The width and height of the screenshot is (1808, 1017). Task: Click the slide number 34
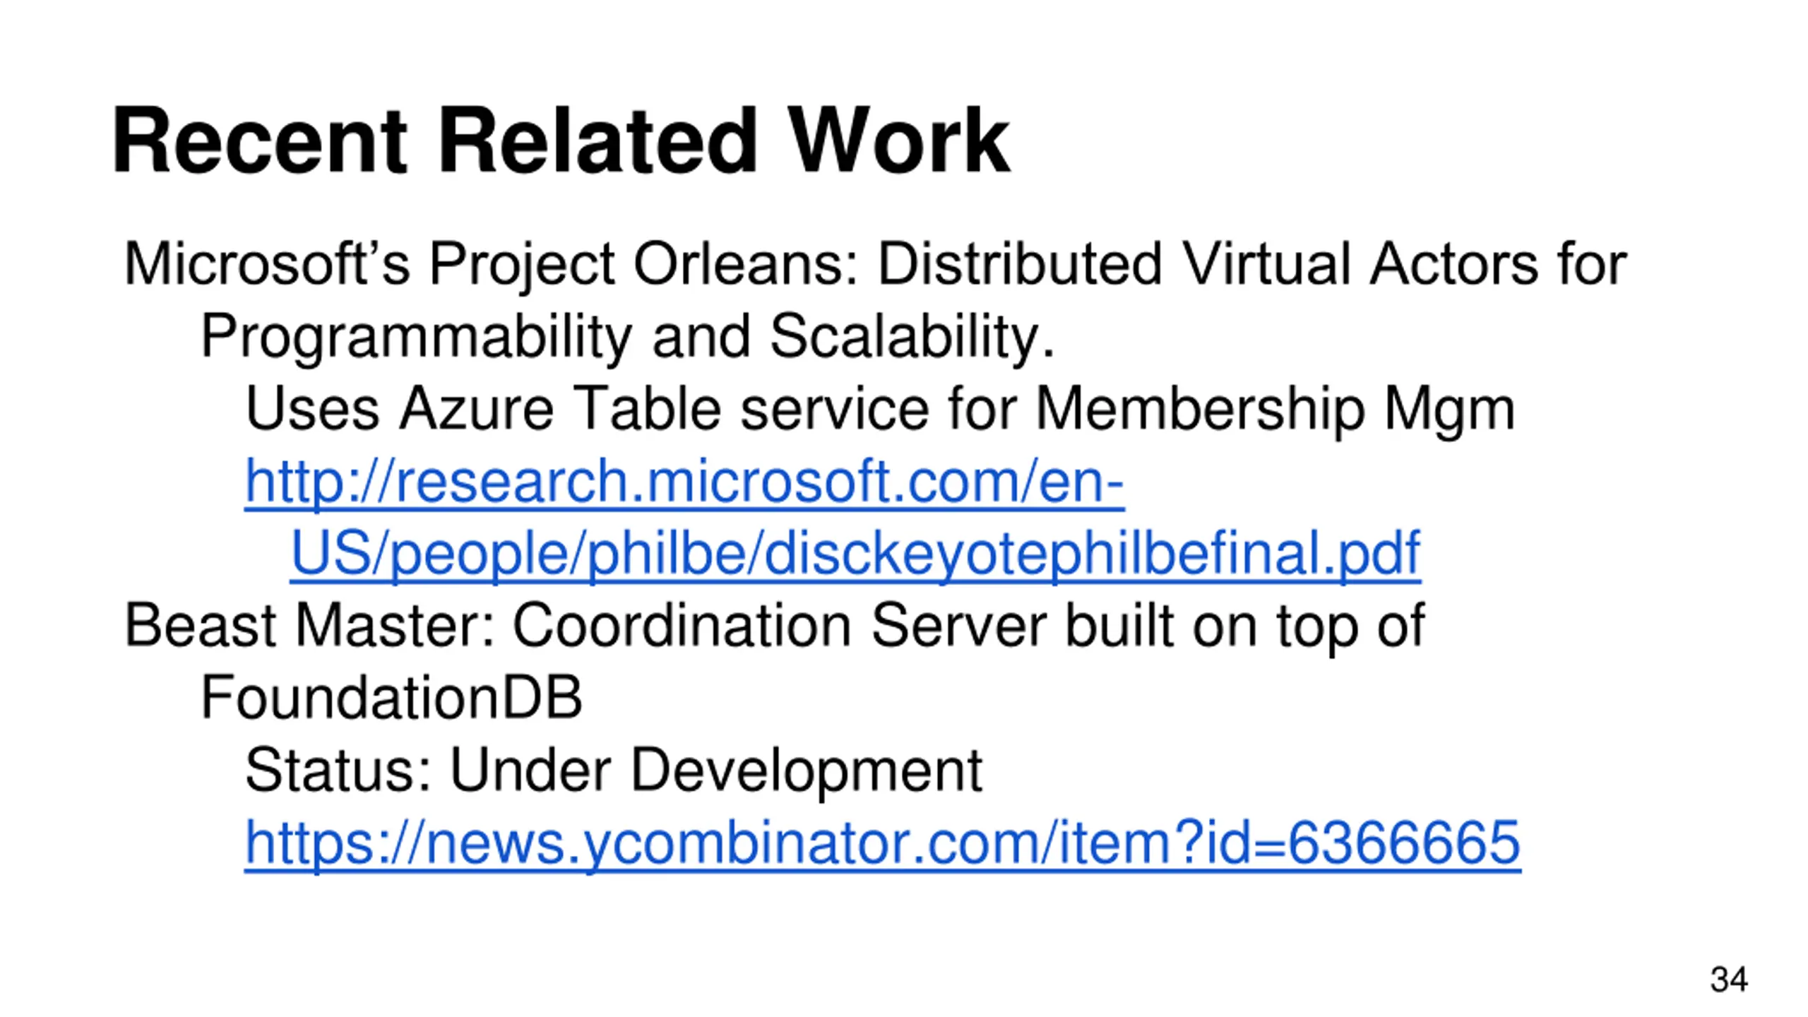coord(1728,980)
